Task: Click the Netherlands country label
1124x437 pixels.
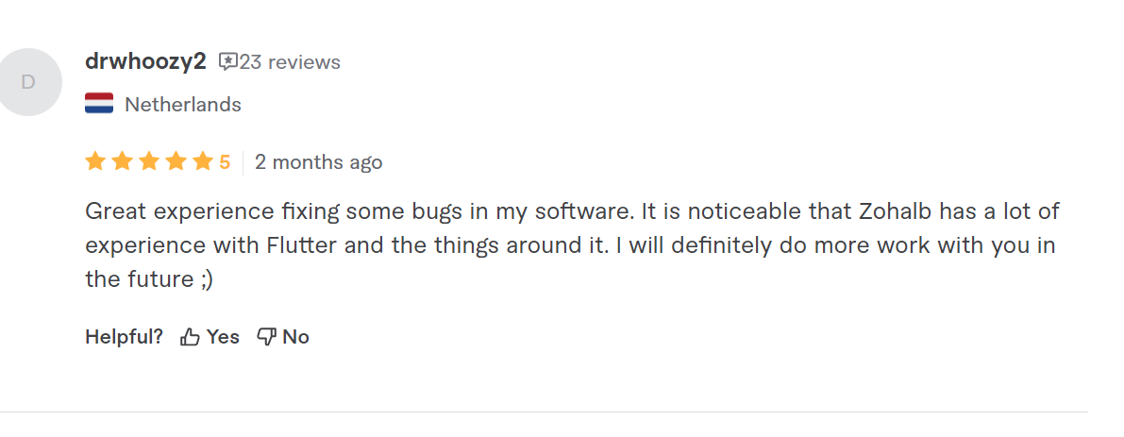Action: coord(183,105)
